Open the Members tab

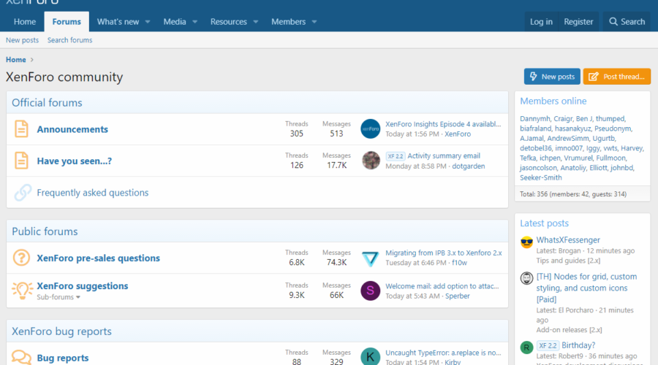click(288, 21)
